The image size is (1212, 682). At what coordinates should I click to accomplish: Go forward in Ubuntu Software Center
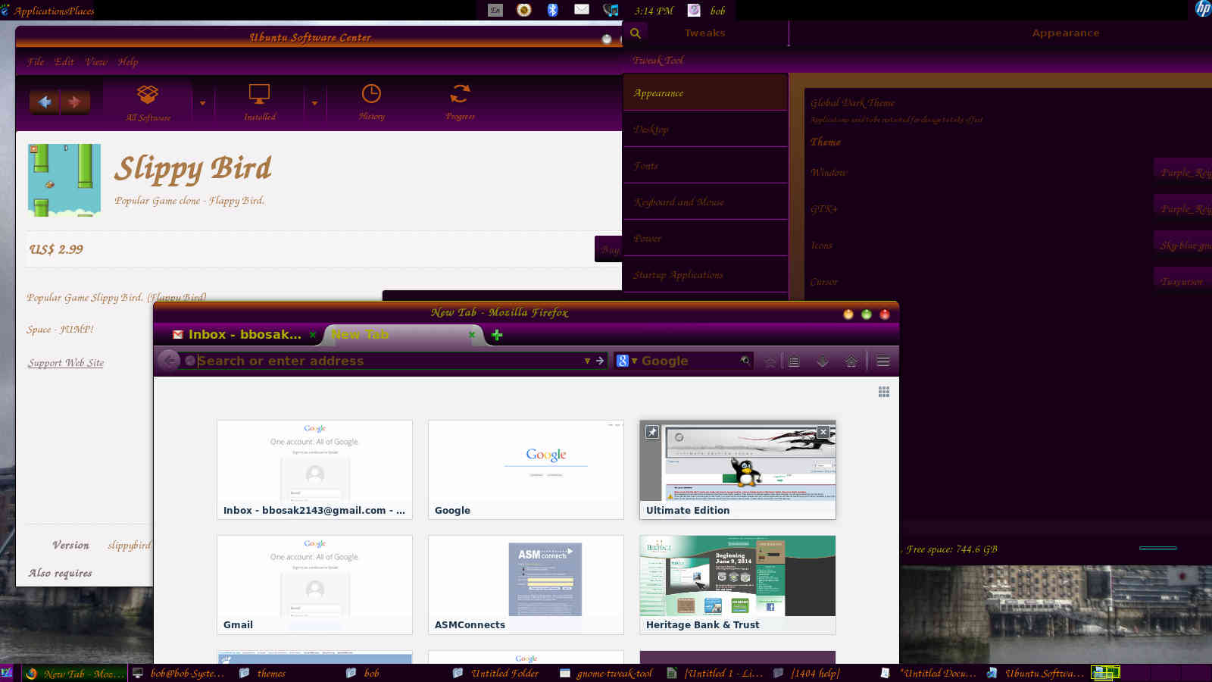(x=74, y=102)
